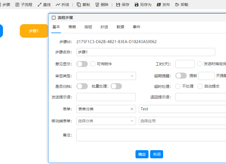Click the 发布 publish icon

pyautogui.click(x=159, y=5)
